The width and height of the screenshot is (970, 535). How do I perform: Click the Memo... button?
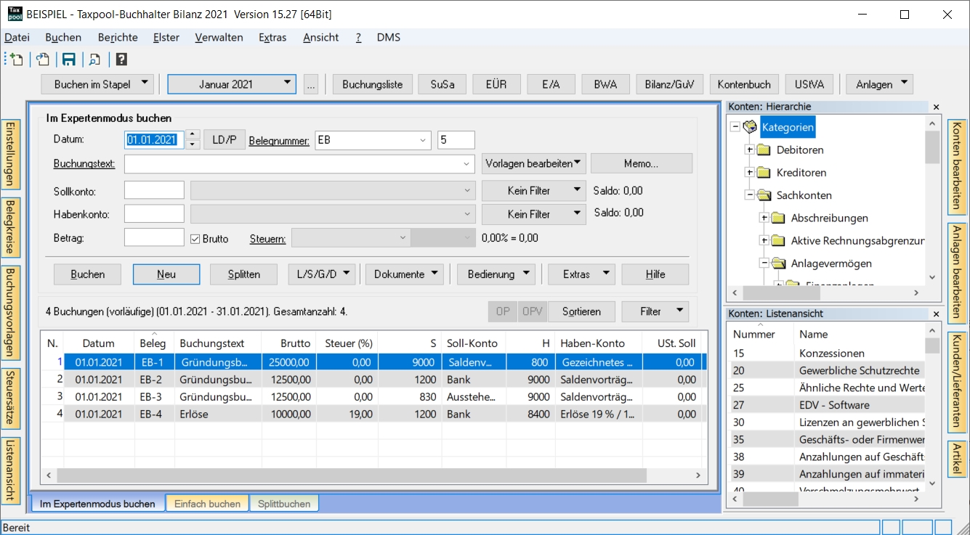click(641, 163)
